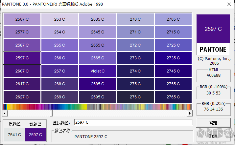The image size is (235, 145).
Task: Choose the 269 C swatch
Action: click(x=59, y=97)
